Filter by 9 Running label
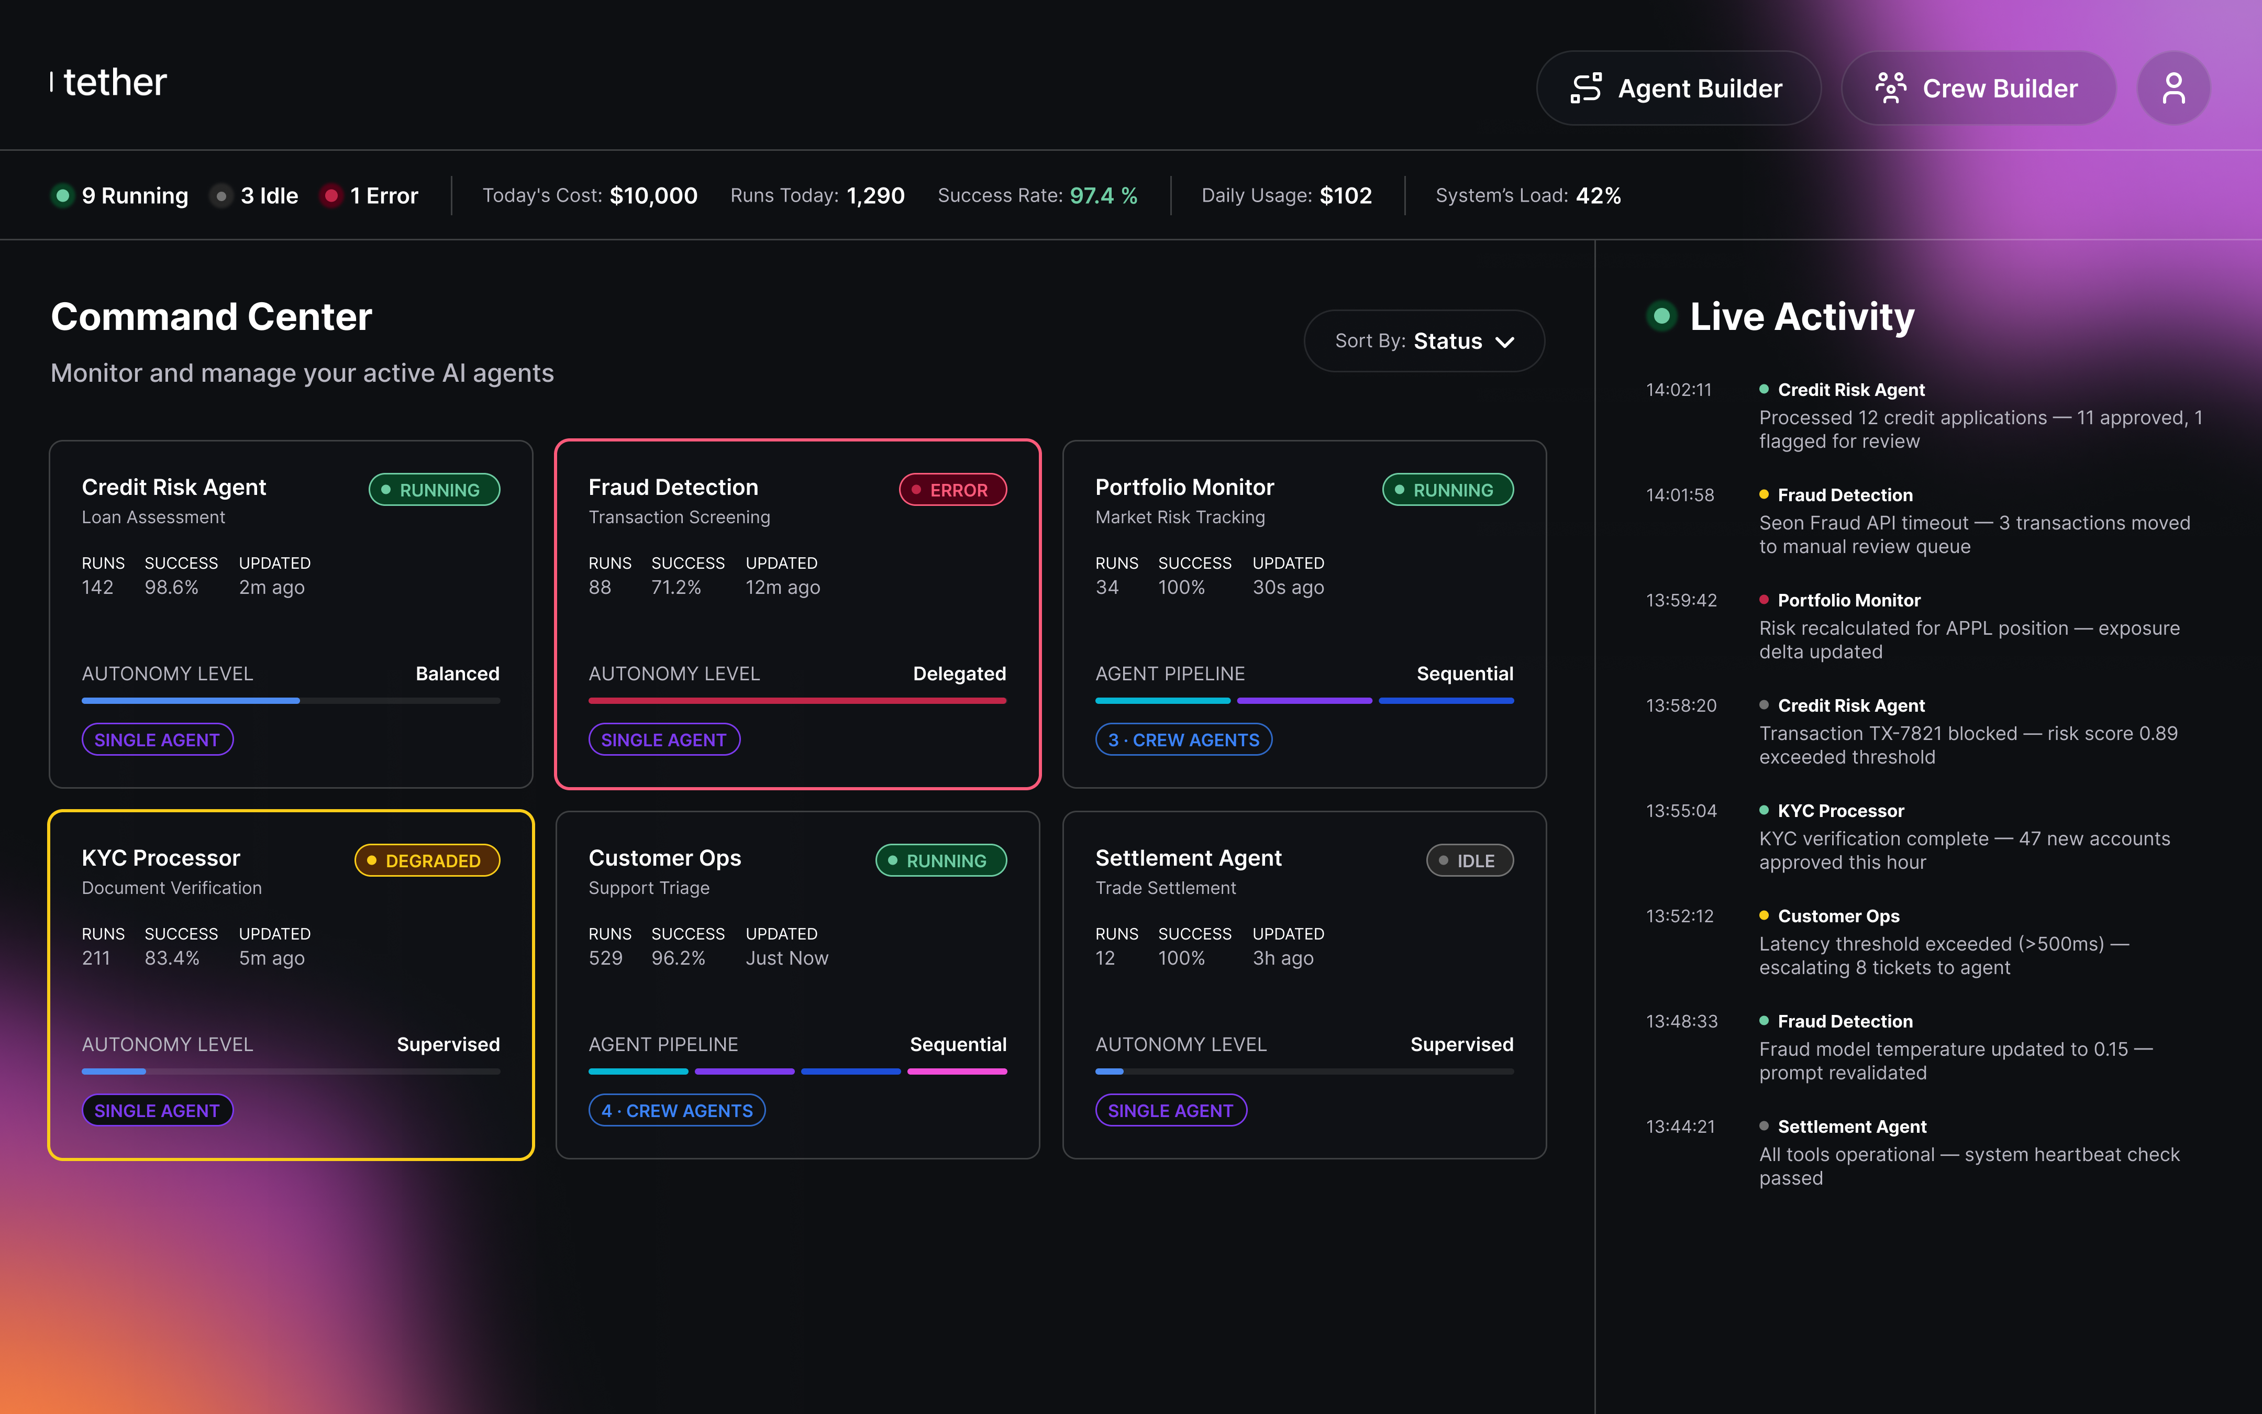 (135, 195)
